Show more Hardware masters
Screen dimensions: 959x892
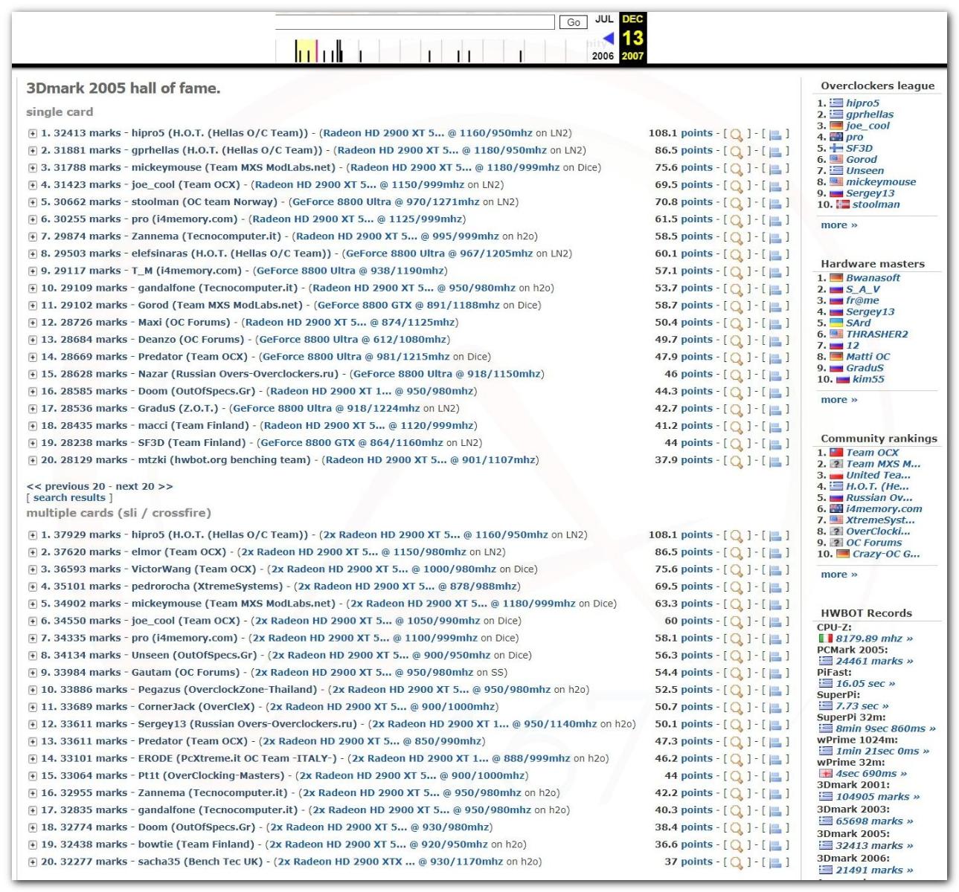[838, 399]
